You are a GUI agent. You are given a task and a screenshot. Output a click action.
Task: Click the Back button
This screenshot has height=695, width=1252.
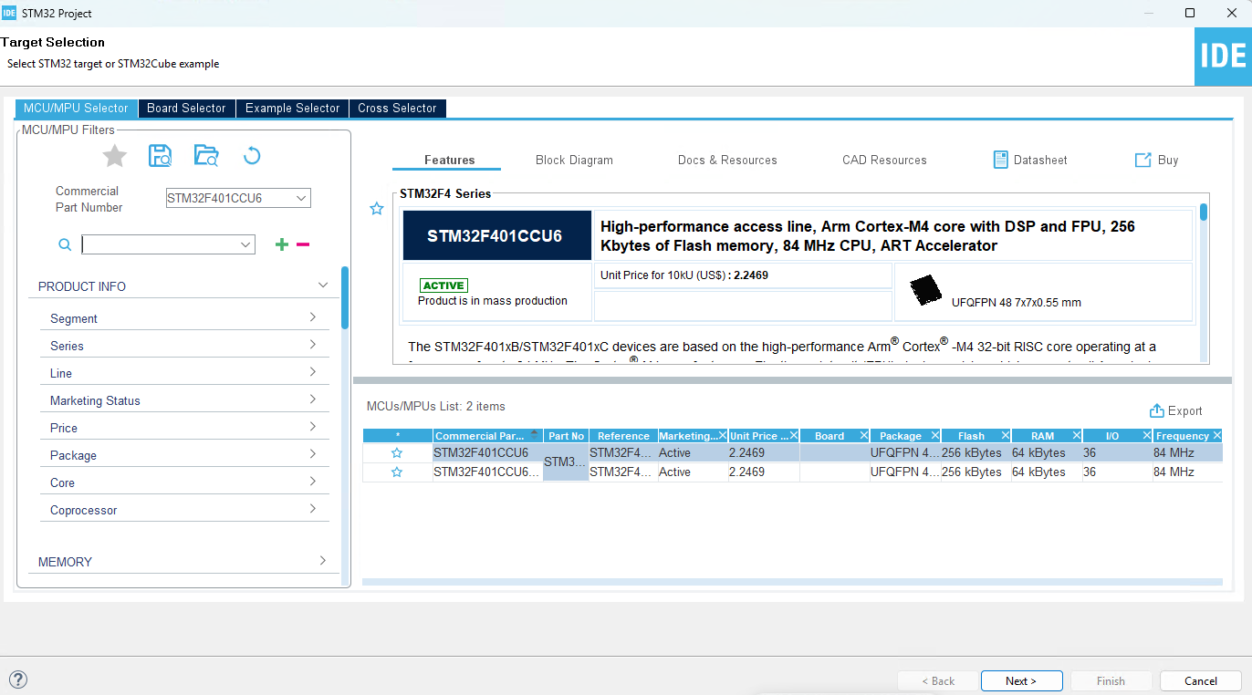[x=937, y=681]
